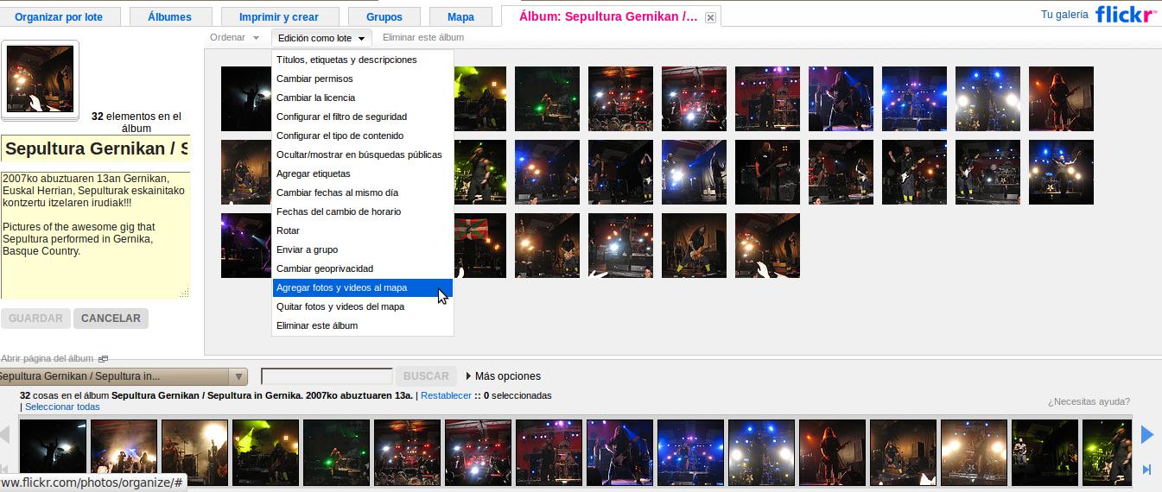
Task: Open the Ordenar dropdown
Action: point(234,38)
